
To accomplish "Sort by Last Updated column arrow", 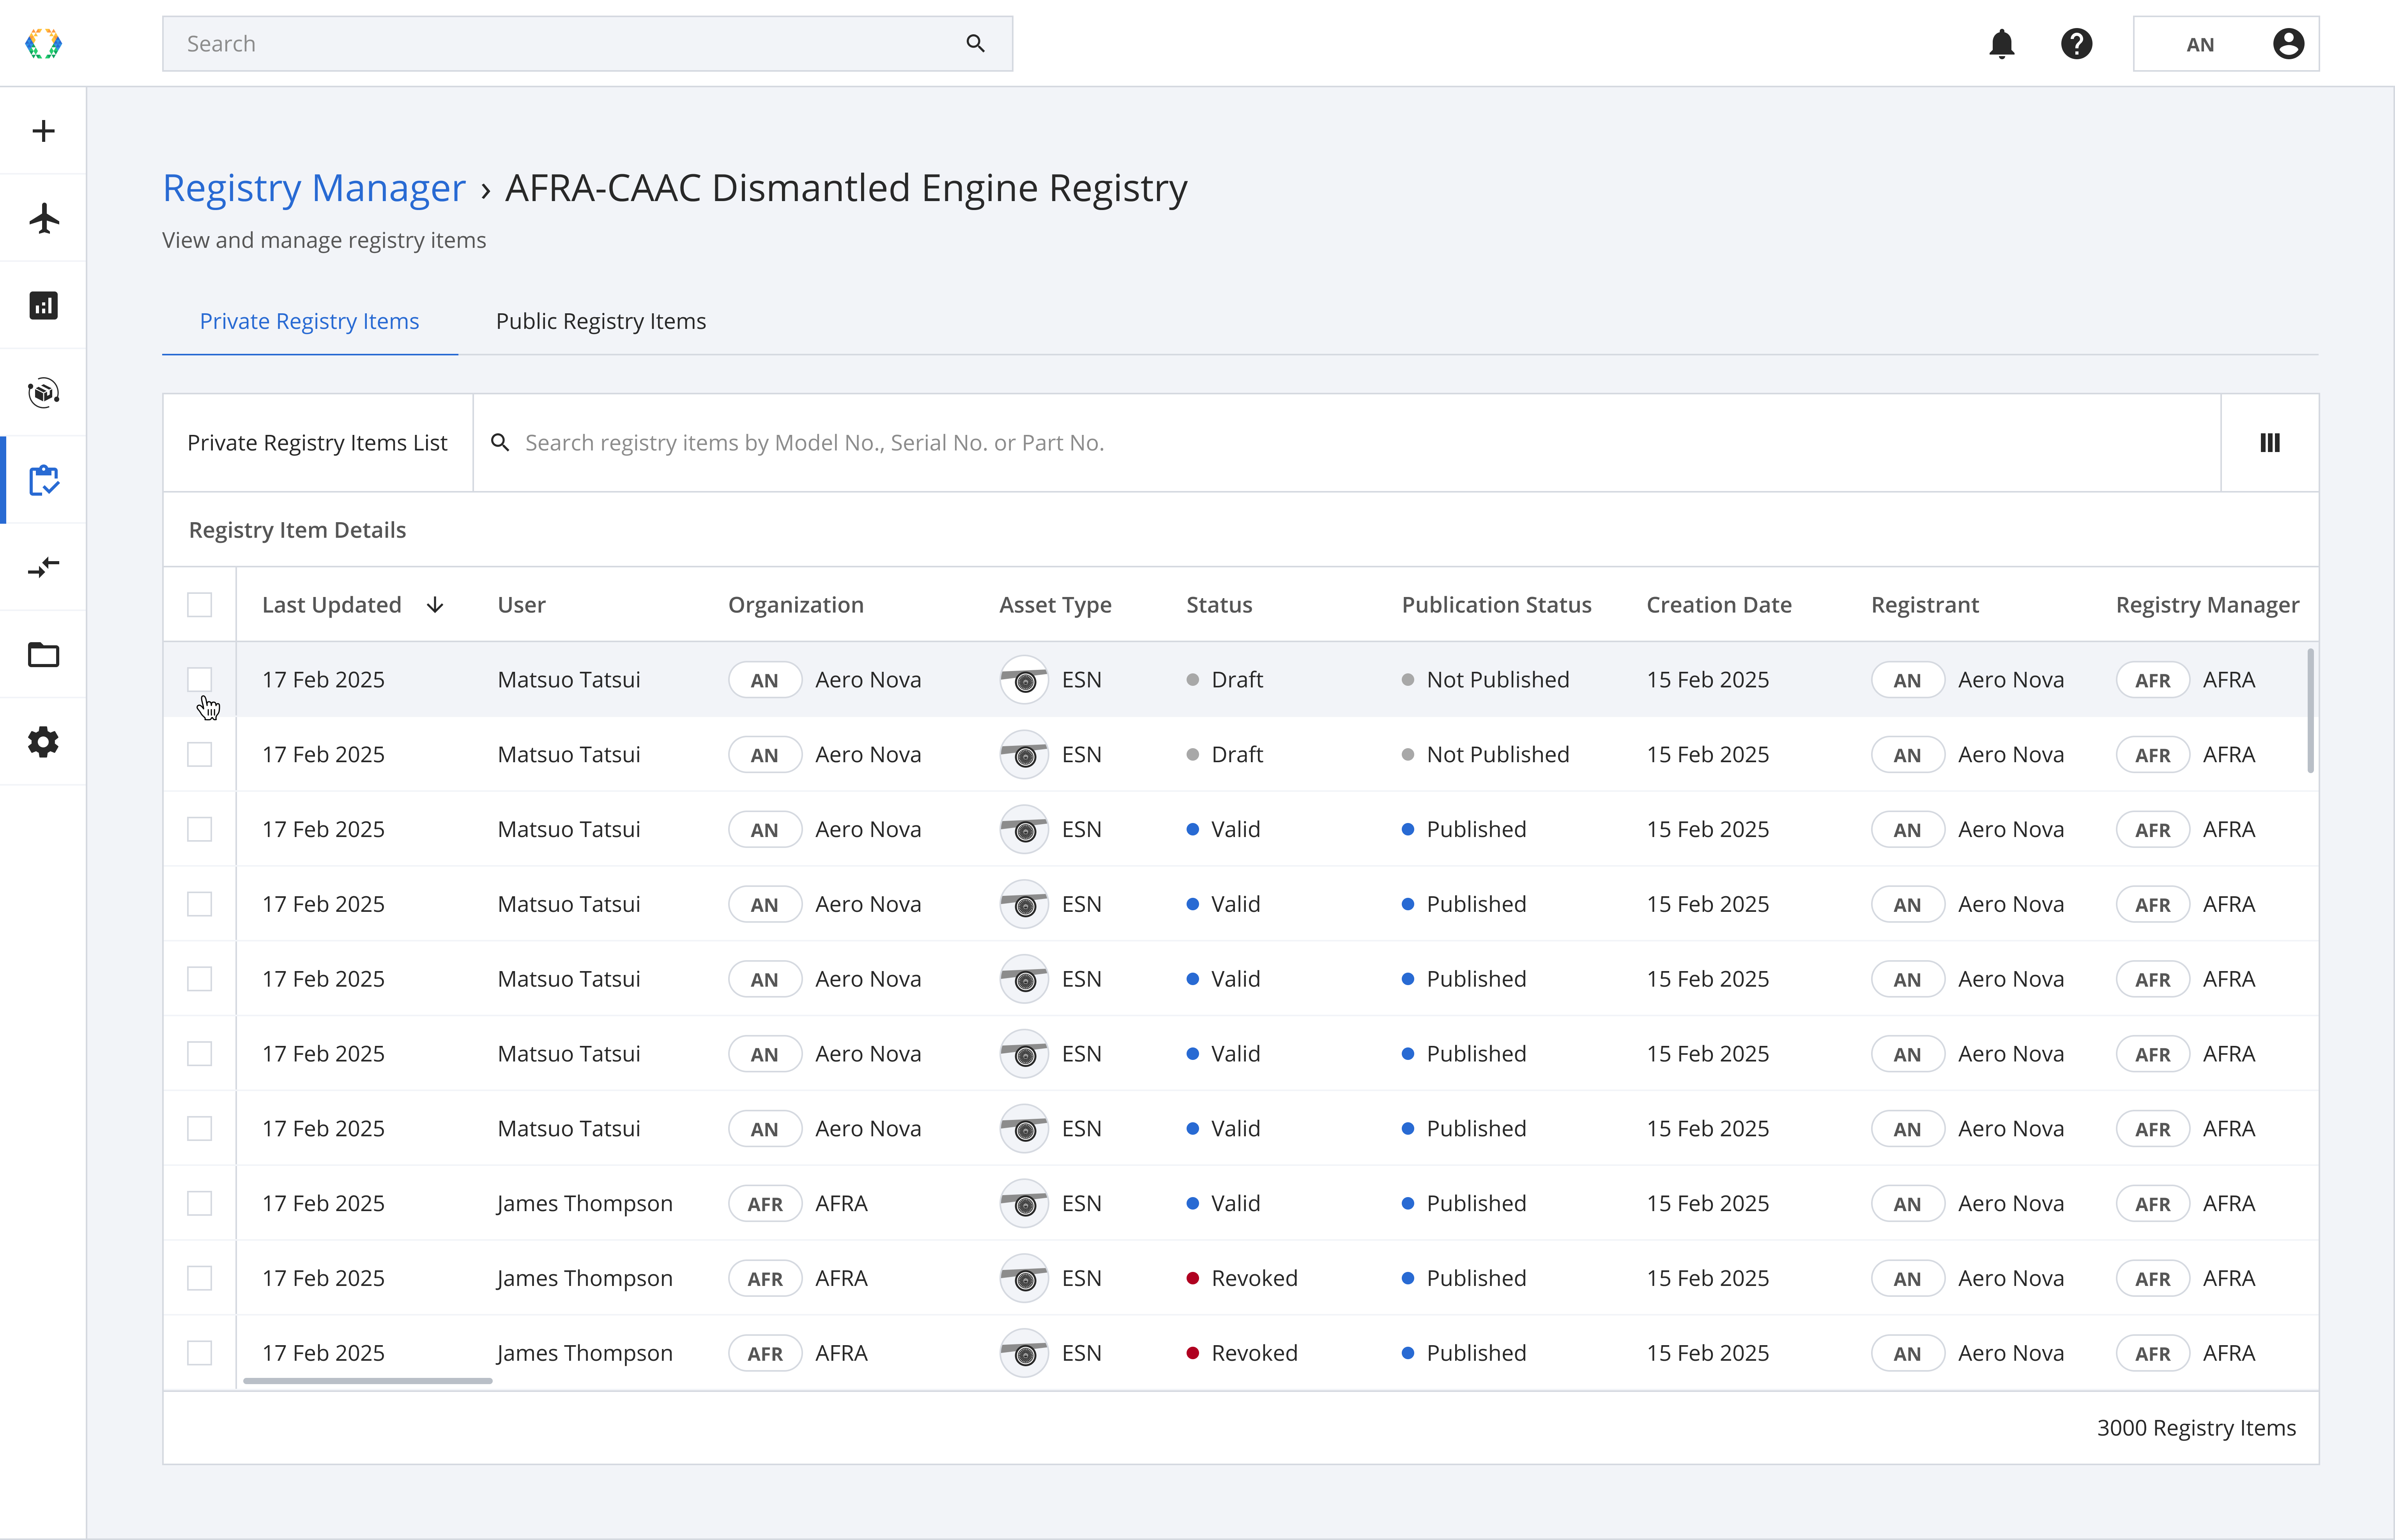I will point(435,605).
